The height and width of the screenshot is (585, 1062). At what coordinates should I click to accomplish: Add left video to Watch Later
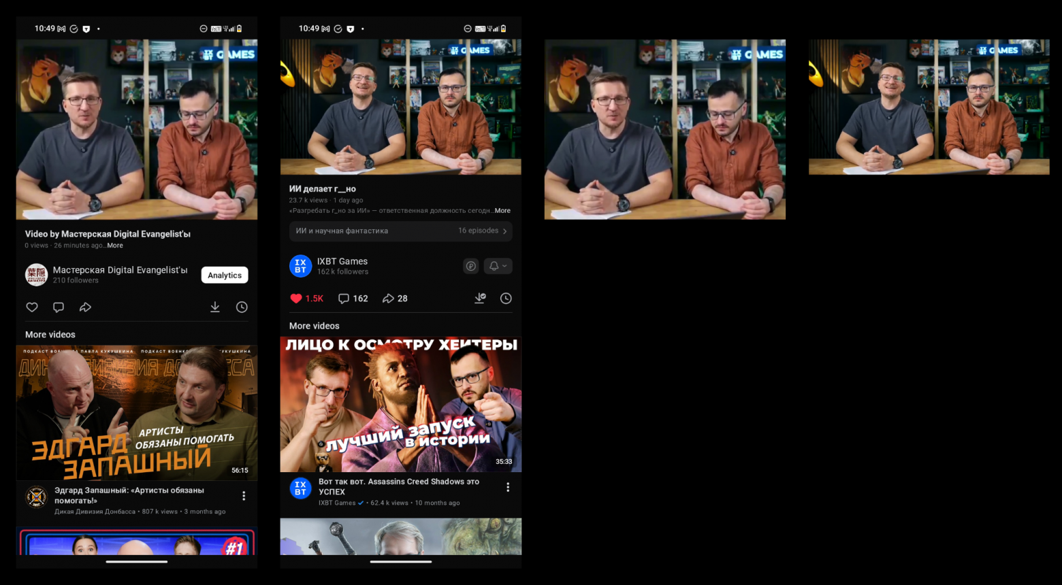[242, 307]
